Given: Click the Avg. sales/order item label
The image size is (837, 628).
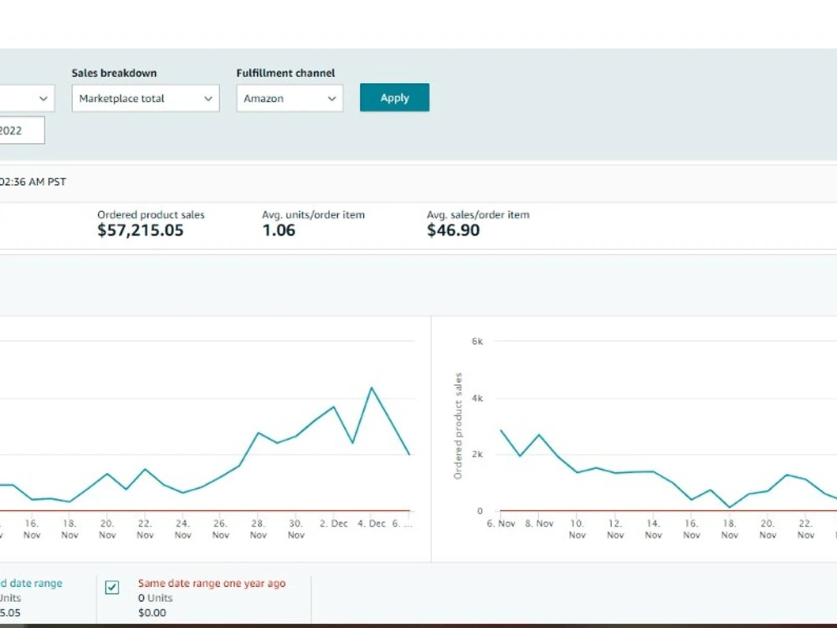Looking at the screenshot, I should click(x=478, y=214).
